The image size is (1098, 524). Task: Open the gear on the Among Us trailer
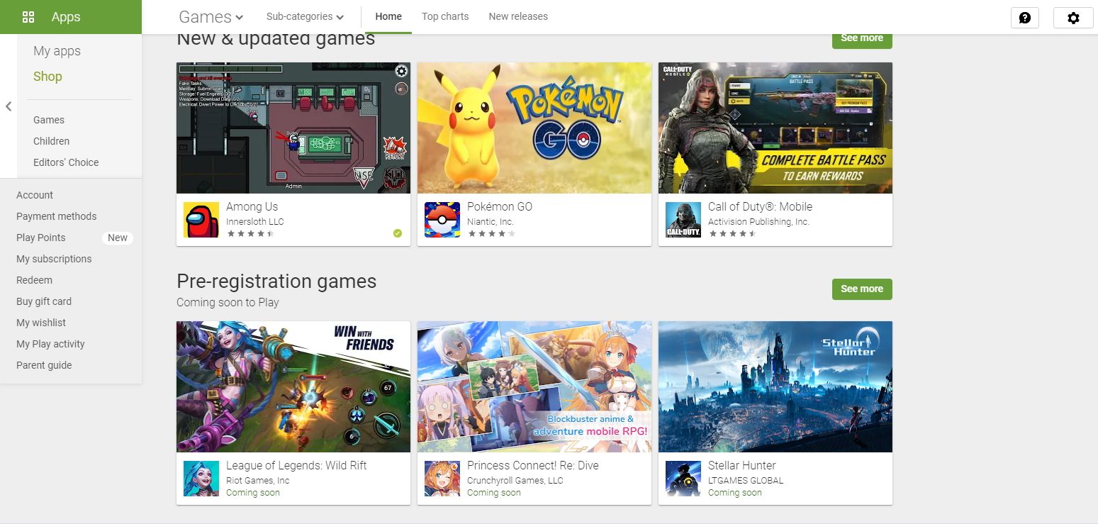coord(401,71)
